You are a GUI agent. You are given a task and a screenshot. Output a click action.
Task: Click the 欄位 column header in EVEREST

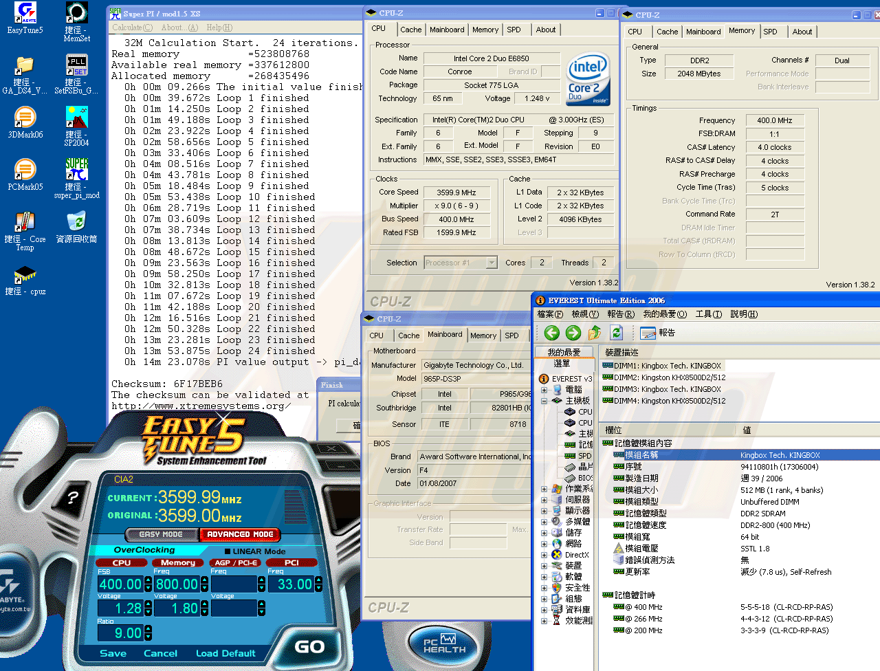(x=668, y=430)
